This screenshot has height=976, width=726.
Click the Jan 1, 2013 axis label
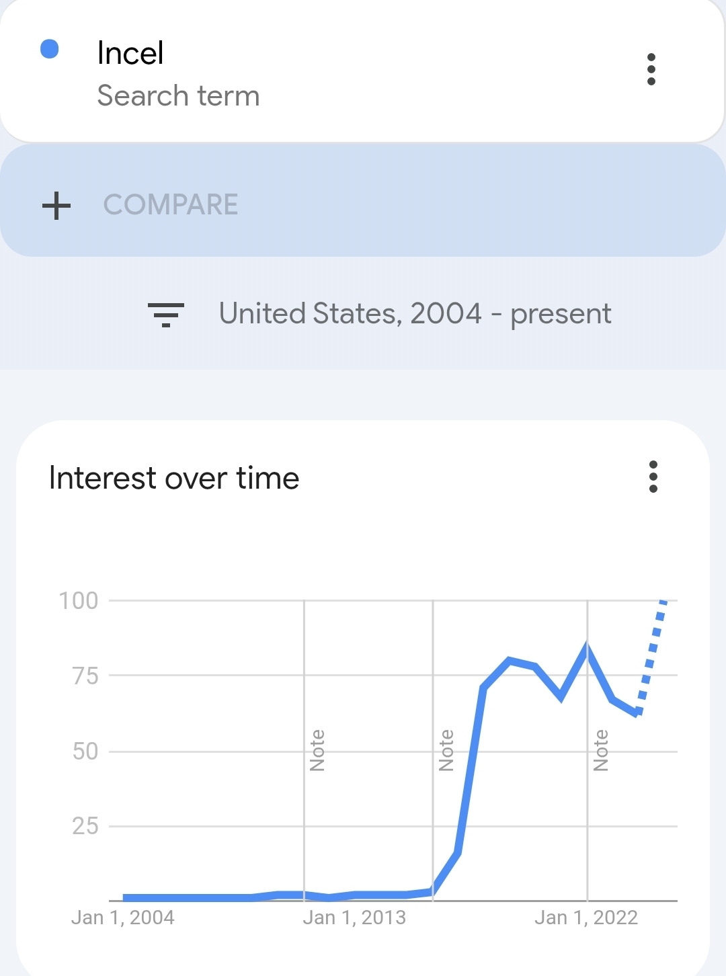(x=354, y=918)
